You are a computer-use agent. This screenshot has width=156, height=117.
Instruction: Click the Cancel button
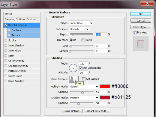point(141,21)
